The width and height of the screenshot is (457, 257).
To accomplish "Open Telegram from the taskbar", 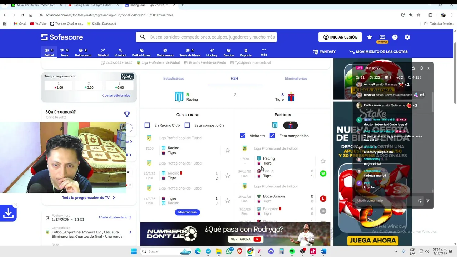I will click(208, 251).
